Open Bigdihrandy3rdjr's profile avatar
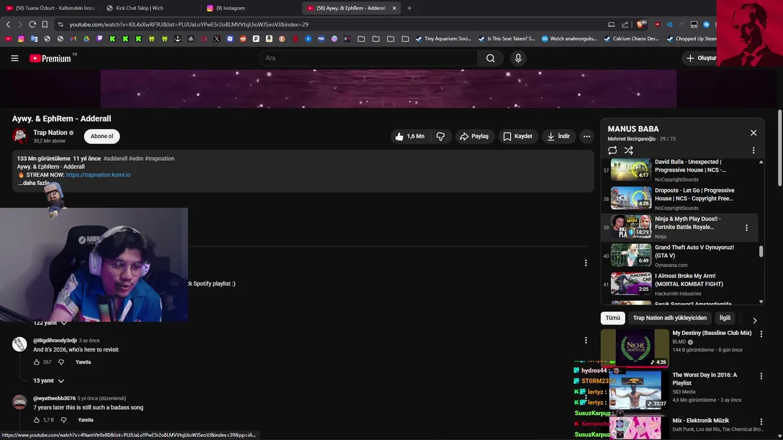The height and width of the screenshot is (440, 783). click(20, 344)
